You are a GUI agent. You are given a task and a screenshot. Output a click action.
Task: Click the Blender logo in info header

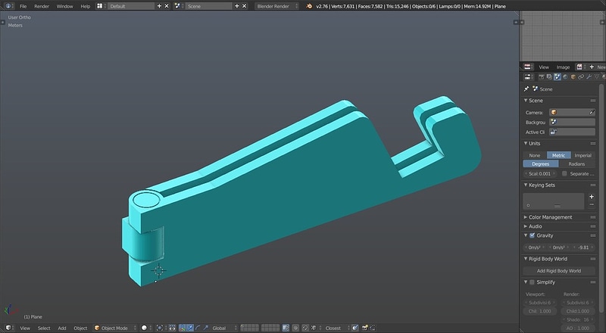309,6
